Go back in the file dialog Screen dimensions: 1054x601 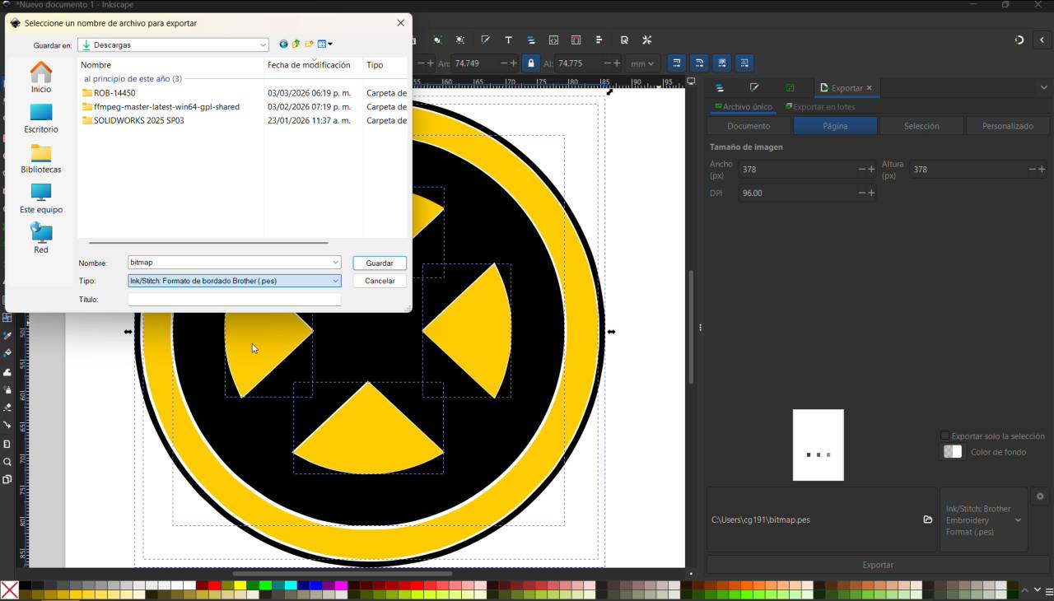[283, 44]
